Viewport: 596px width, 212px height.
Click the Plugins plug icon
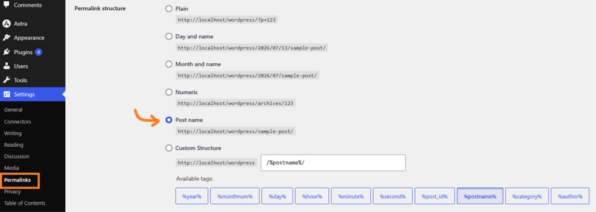pos(6,52)
